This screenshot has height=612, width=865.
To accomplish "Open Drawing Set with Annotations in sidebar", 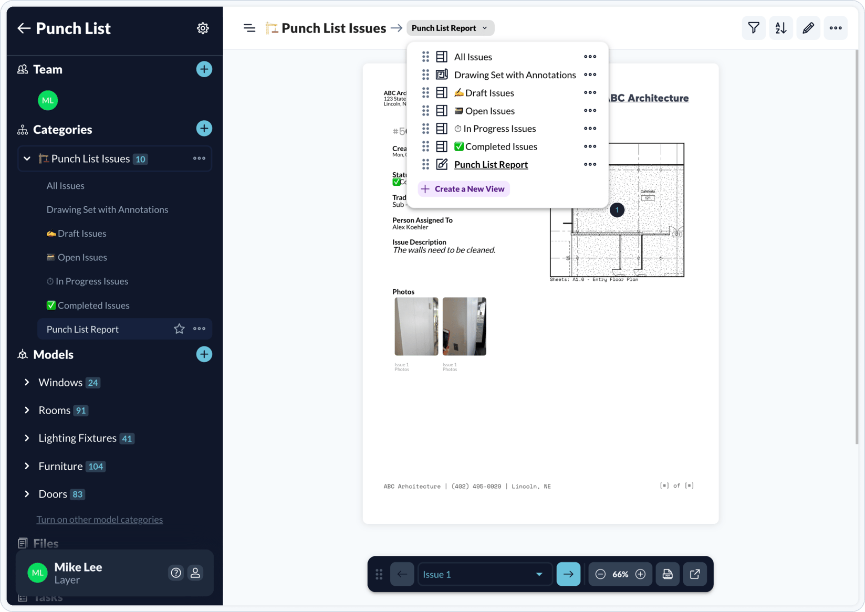I will click(107, 209).
